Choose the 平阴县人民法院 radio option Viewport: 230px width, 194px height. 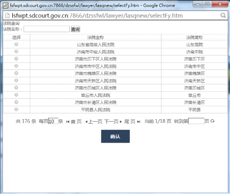tap(16, 109)
